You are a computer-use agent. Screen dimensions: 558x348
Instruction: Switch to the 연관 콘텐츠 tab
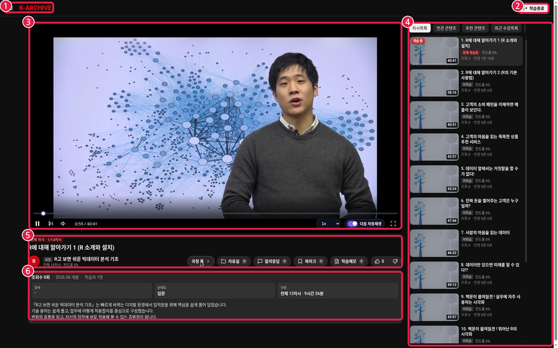tap(446, 28)
